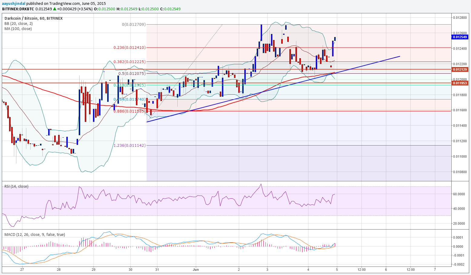Click the MA (100, close) indicator label
471x275 pixels.
(x=18, y=29)
